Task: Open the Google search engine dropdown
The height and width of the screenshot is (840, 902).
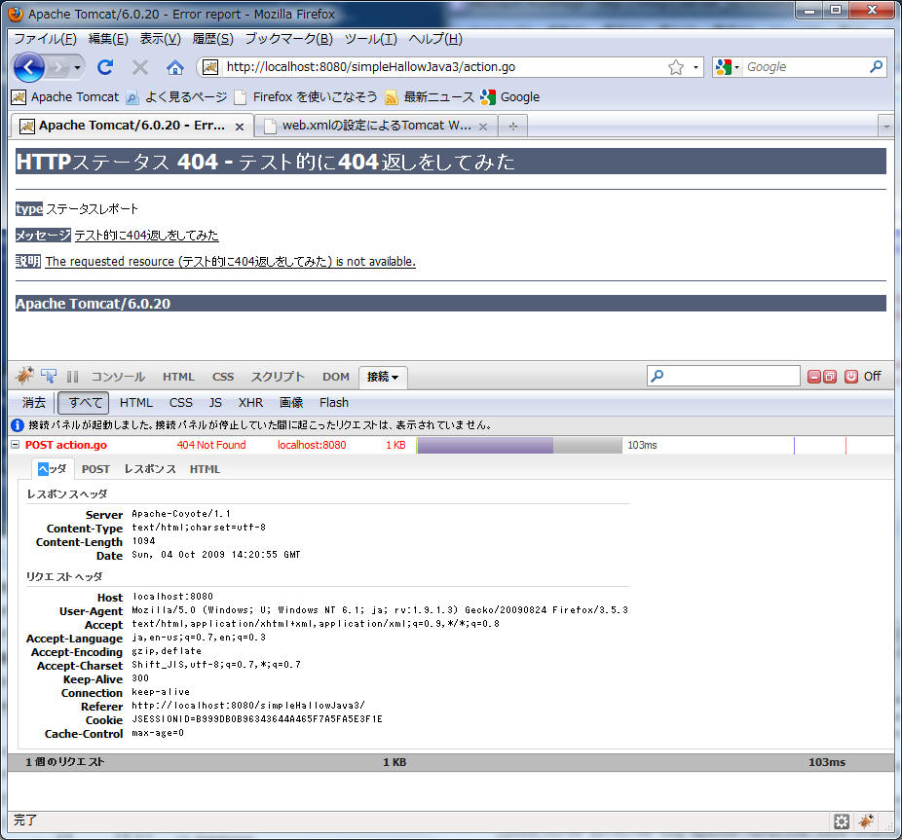Action: 727,67
